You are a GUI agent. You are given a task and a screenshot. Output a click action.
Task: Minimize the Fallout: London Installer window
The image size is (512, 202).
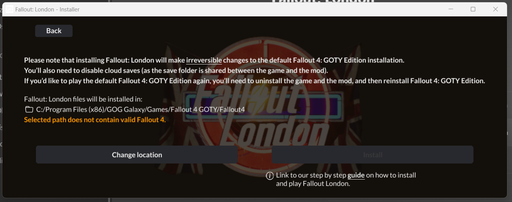pyautogui.click(x=450, y=9)
